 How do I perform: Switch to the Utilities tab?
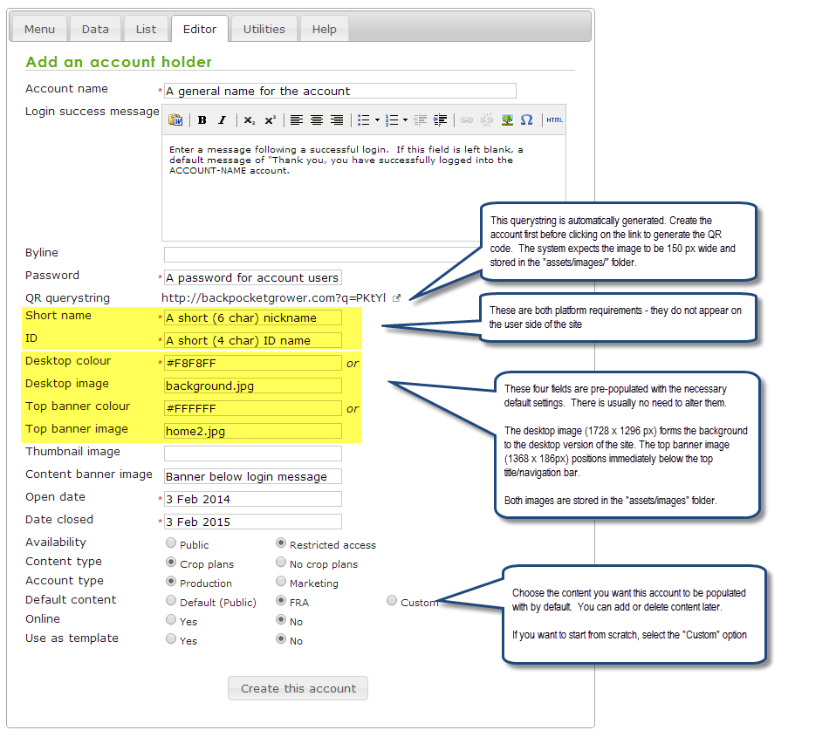[264, 29]
